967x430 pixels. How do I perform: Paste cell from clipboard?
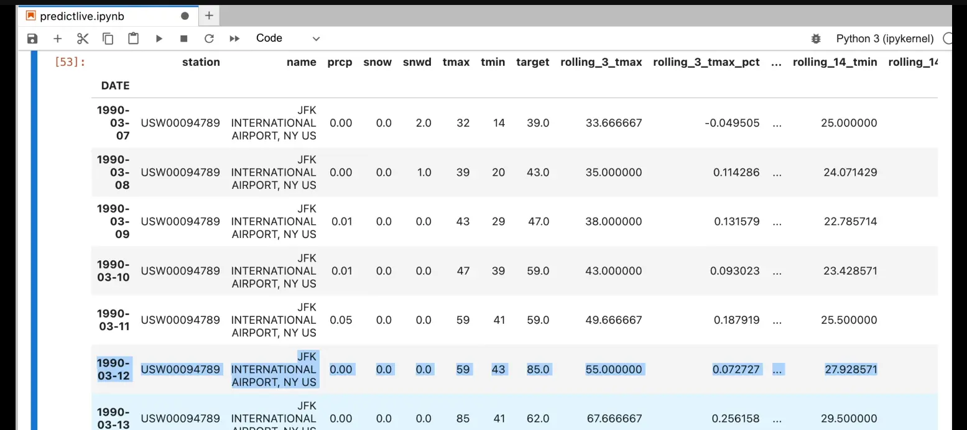[x=133, y=39]
